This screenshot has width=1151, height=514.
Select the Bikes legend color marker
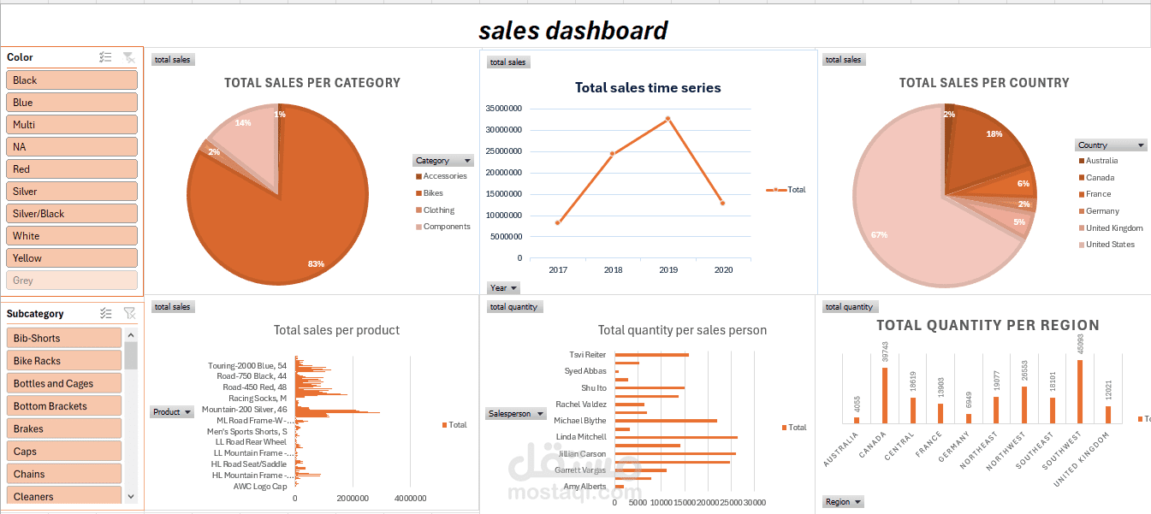(418, 193)
